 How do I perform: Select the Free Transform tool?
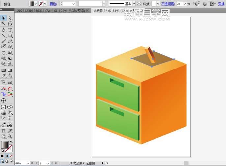[x=10, y=58]
